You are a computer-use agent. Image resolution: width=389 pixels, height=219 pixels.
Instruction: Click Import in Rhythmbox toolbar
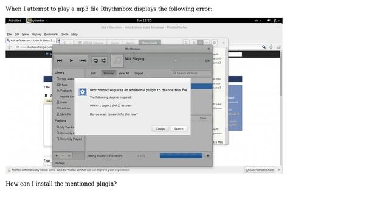(139, 73)
